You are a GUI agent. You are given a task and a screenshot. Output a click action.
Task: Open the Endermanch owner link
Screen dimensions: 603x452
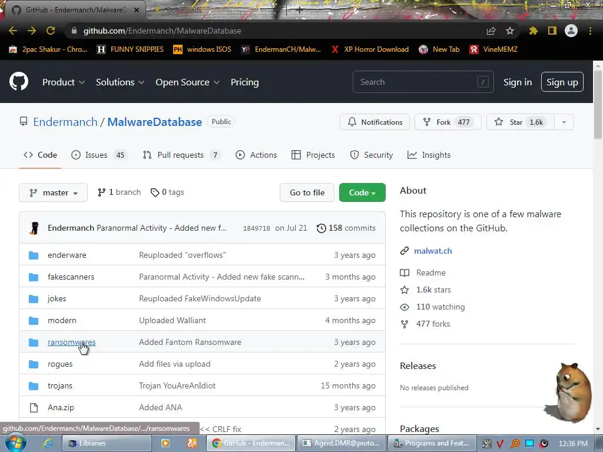65,122
